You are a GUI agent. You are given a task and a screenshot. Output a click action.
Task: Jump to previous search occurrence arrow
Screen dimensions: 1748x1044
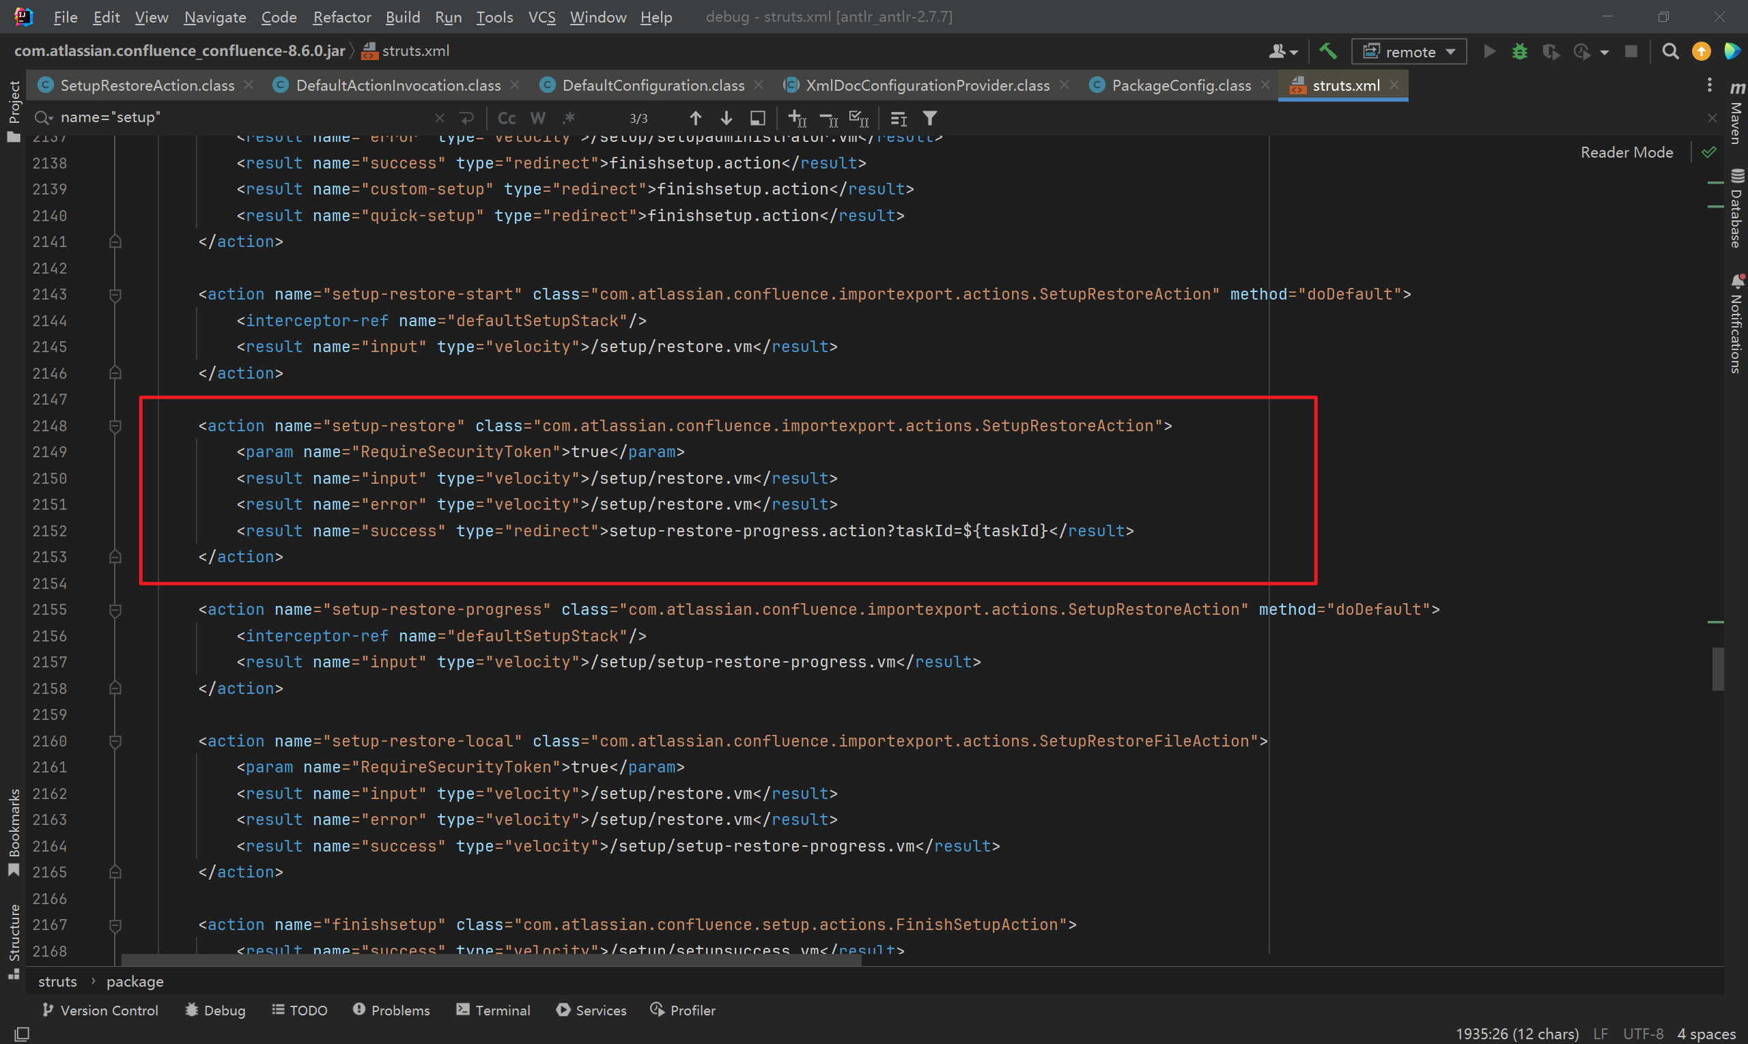[x=695, y=118]
